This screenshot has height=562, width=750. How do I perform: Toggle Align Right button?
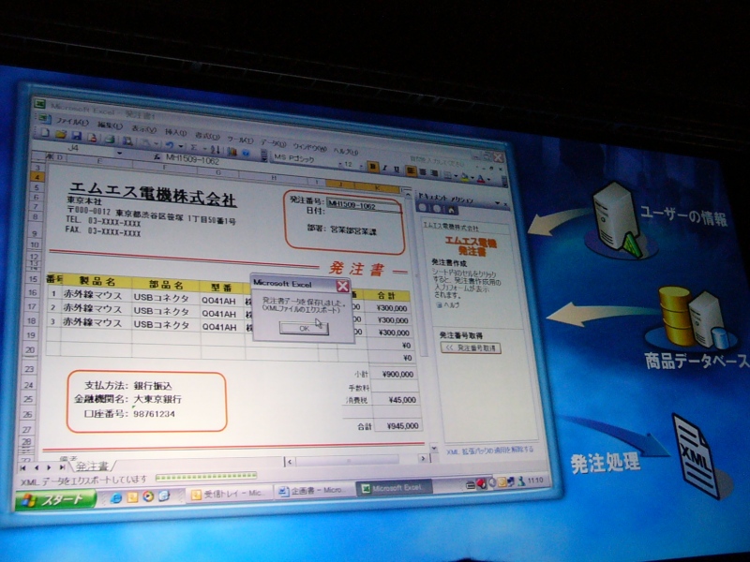(434, 173)
